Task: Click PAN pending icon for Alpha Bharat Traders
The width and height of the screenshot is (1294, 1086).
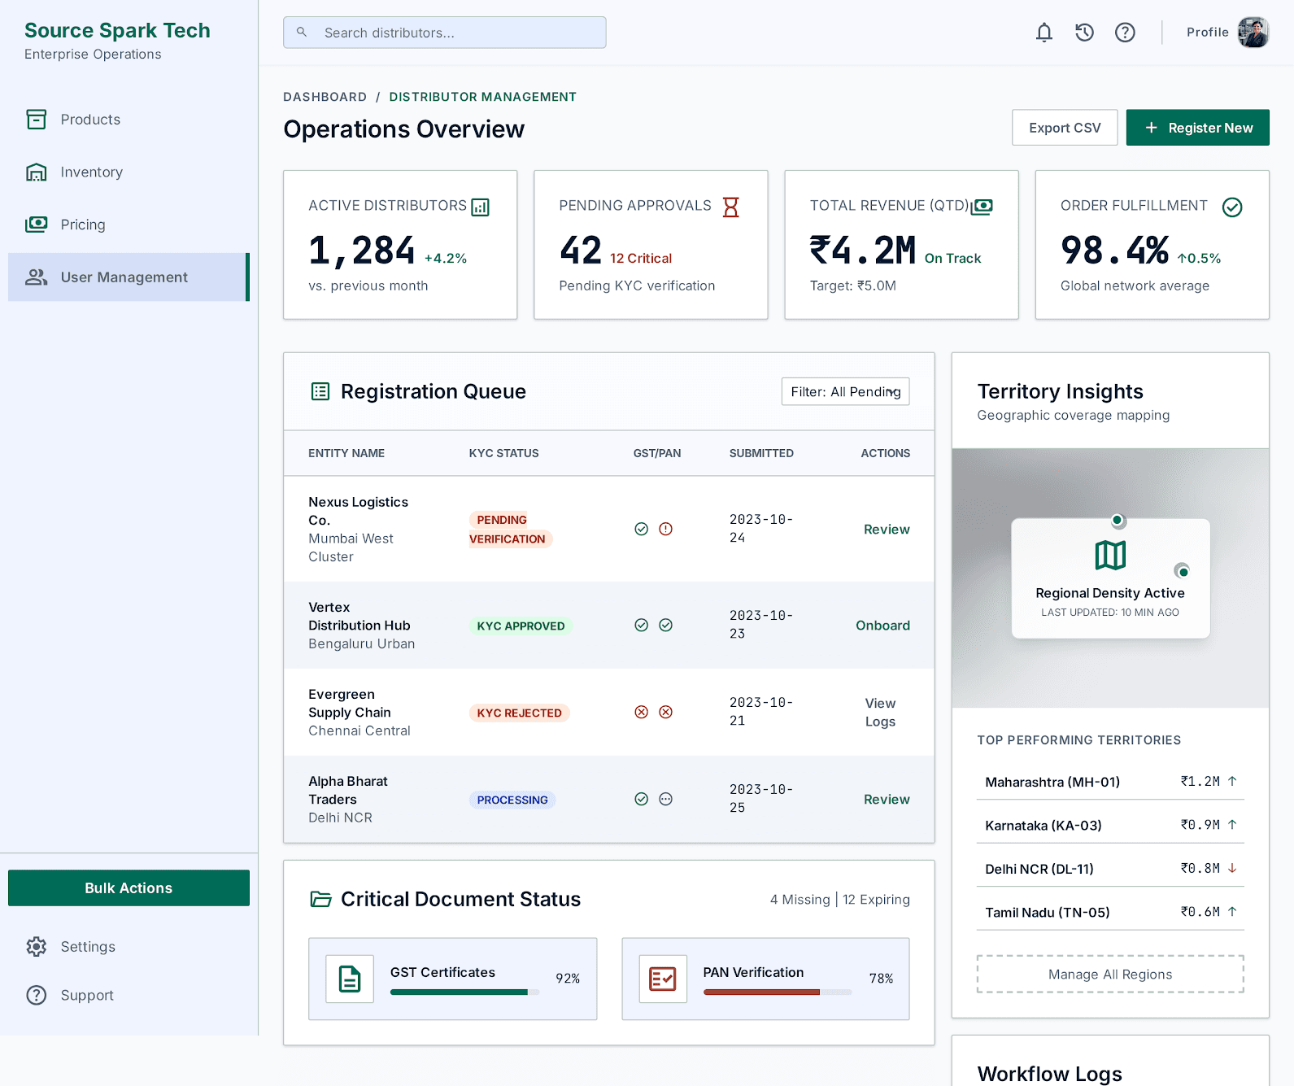Action: (665, 799)
